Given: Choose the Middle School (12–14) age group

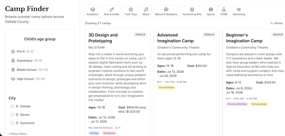Looking at the screenshot, I should 30,70.
